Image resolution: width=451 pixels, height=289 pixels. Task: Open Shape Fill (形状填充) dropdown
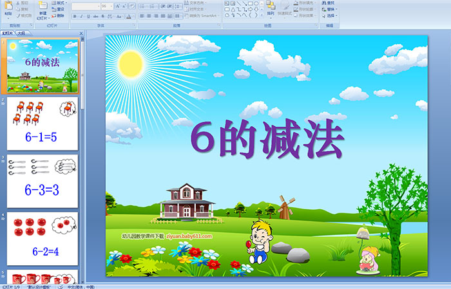pos(305,3)
